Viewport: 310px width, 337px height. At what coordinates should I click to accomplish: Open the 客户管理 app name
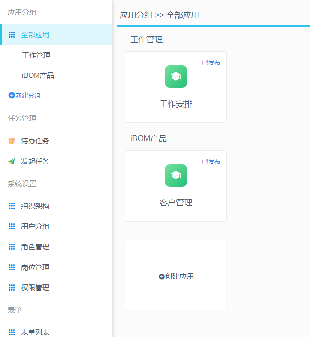[176, 203]
